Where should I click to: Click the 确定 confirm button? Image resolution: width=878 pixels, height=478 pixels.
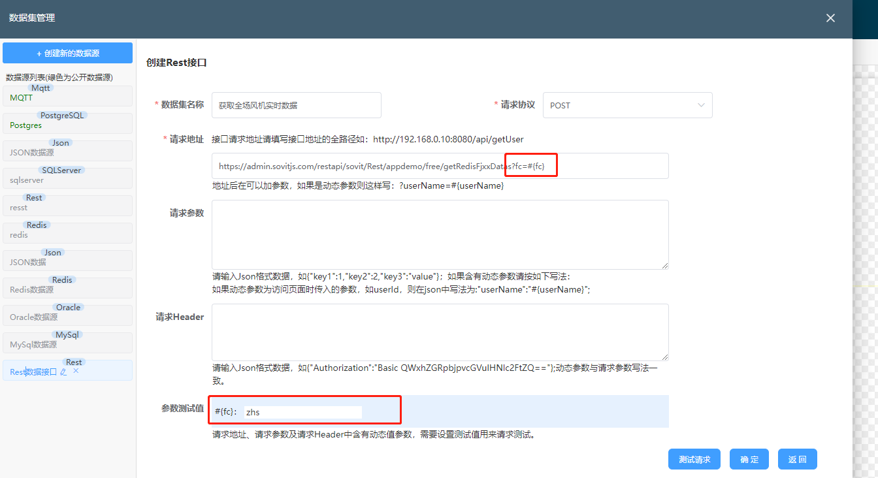click(749, 459)
